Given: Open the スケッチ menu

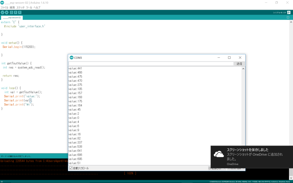Looking at the screenshot, I should [20, 7].
